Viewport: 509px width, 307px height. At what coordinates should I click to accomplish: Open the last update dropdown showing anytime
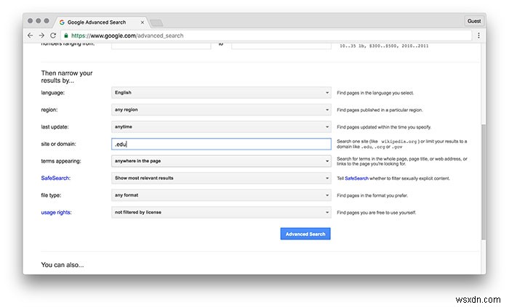click(x=221, y=127)
